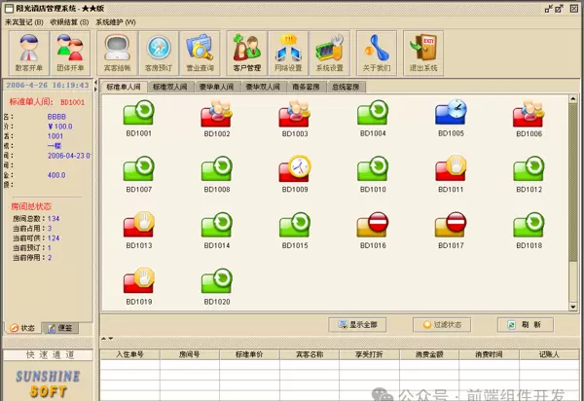Click the 退出系统 exit icon
584x401 pixels.
[x=424, y=53]
